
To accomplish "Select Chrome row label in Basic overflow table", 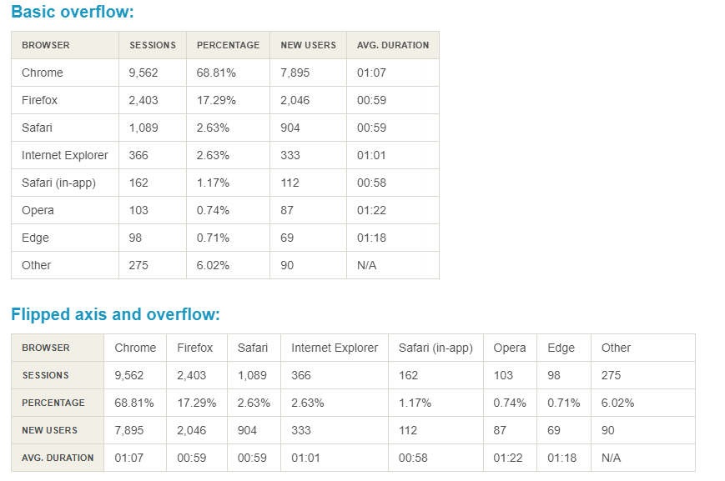I will pyautogui.click(x=43, y=73).
